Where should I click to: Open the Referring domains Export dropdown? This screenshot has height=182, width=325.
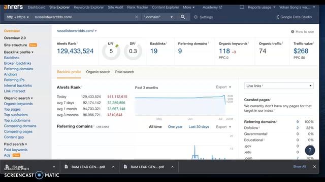pyautogui.click(x=223, y=127)
